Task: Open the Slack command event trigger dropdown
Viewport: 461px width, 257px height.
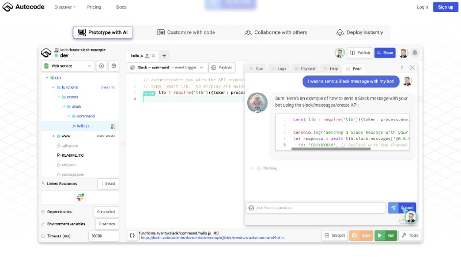Action: coord(167,67)
